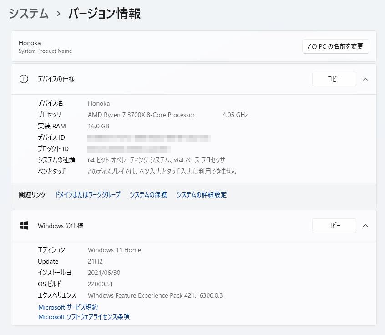Open システムの保護 link
This screenshot has width=385, height=335.
tap(148, 194)
